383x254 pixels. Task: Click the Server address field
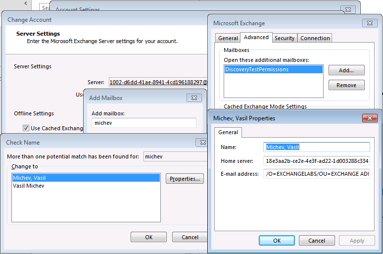click(x=158, y=82)
